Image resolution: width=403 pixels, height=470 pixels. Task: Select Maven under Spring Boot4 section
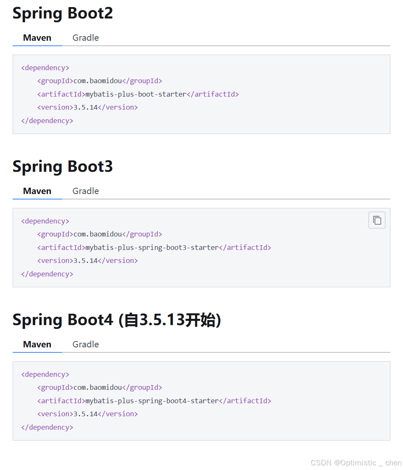[x=37, y=344]
